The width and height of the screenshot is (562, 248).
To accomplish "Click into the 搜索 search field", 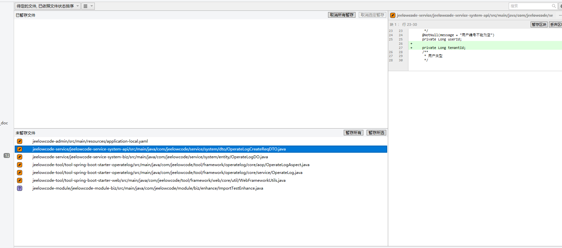I will (529, 6).
